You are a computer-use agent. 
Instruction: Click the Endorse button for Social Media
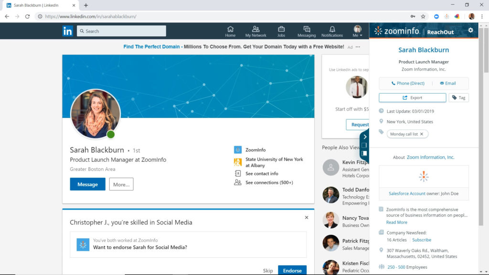pyautogui.click(x=292, y=270)
